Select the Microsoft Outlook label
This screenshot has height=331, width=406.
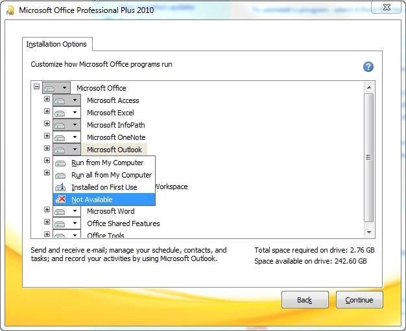point(114,150)
